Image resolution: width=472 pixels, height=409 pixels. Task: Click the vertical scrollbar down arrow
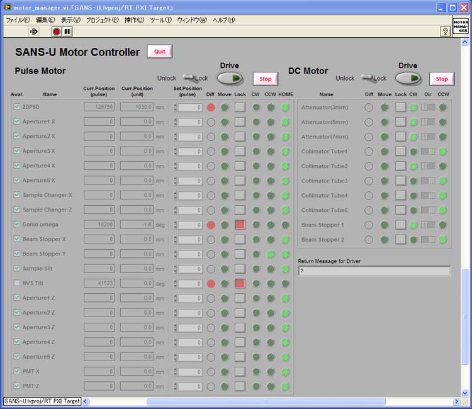click(x=465, y=393)
